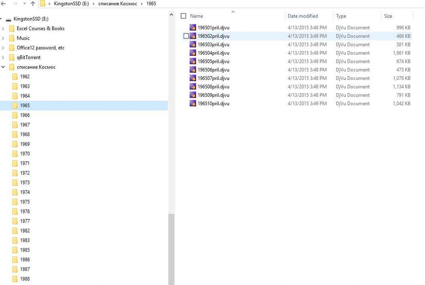Click the DjVu icon of 196503pril.djvu
Screen dimensions: 425x285
point(193,44)
